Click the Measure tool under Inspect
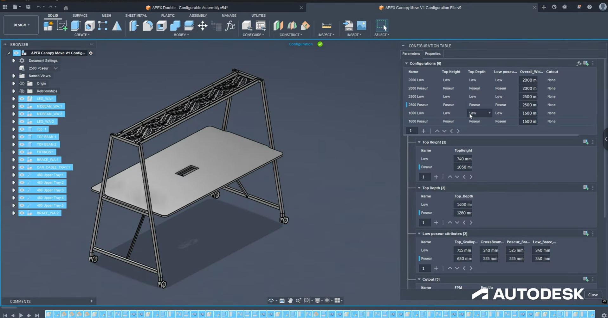 click(327, 25)
